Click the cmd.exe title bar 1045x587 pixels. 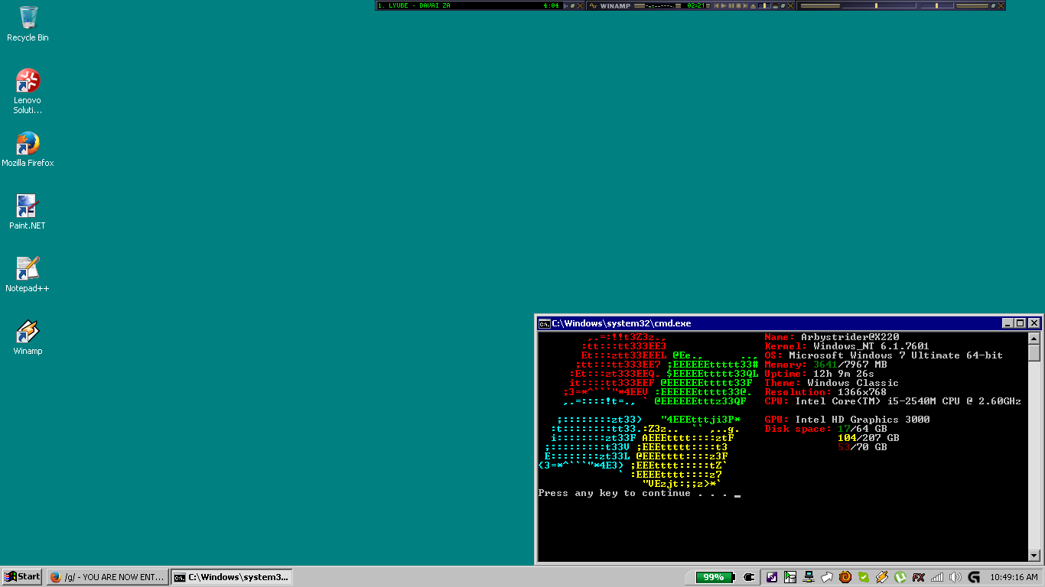(x=789, y=323)
